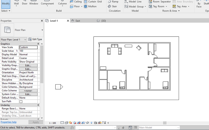Click the View Scale Custom field

[28, 47]
